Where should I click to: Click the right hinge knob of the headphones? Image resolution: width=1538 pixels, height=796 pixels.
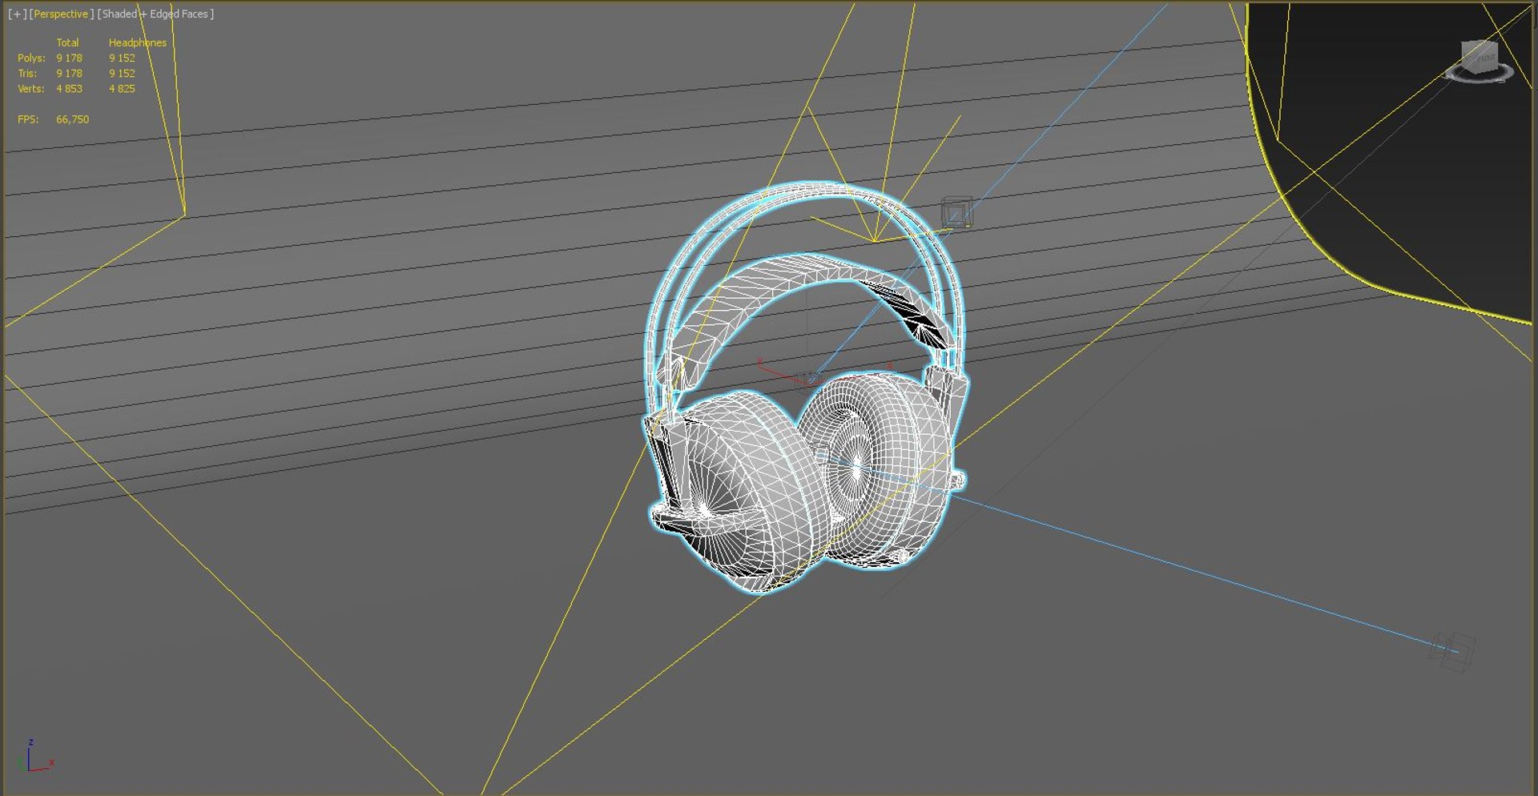958,480
